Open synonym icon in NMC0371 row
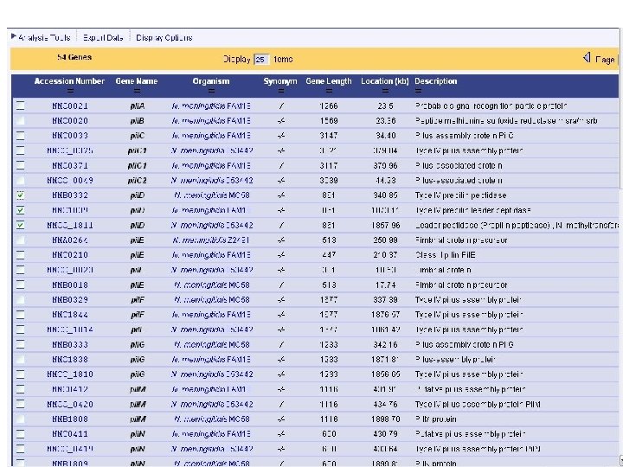The height and width of the screenshot is (467, 623). coord(281,165)
